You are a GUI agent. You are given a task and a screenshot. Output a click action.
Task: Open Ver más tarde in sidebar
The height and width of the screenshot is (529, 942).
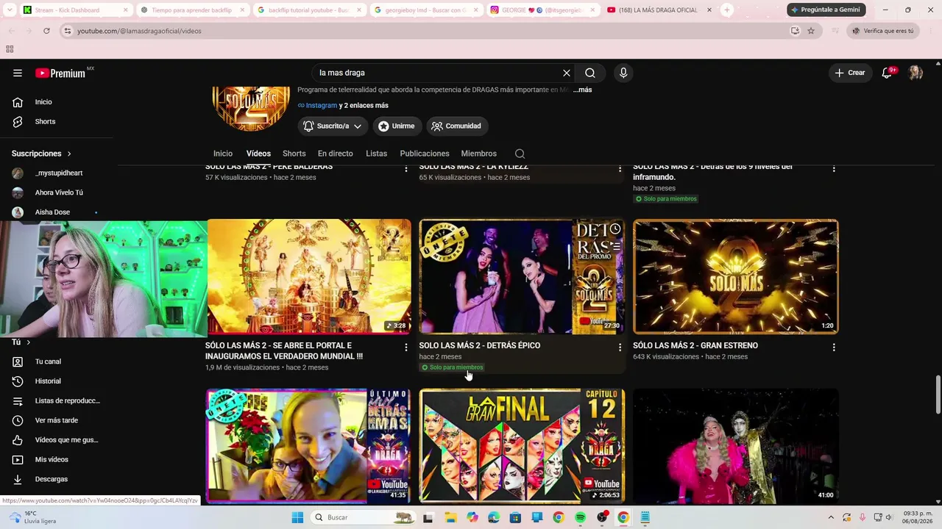pos(57,420)
